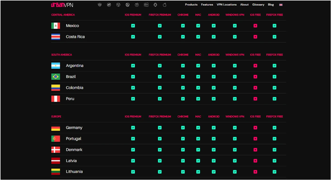Open the About menu item
Screen dimensions: 331x180
coord(244,5)
